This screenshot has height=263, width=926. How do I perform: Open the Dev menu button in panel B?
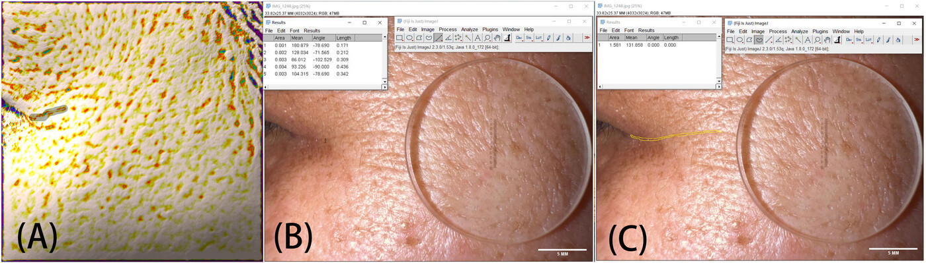click(519, 38)
